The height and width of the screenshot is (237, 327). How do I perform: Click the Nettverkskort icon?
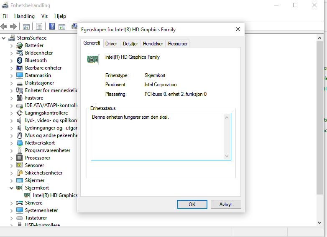click(x=20, y=143)
